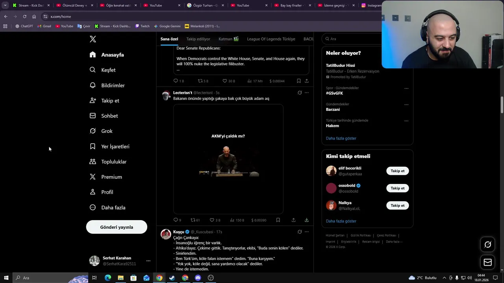Show hidden system tray icons
504x283 pixels.
click(445, 278)
